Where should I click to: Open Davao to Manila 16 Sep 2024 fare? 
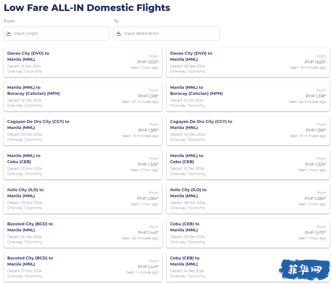click(83, 62)
